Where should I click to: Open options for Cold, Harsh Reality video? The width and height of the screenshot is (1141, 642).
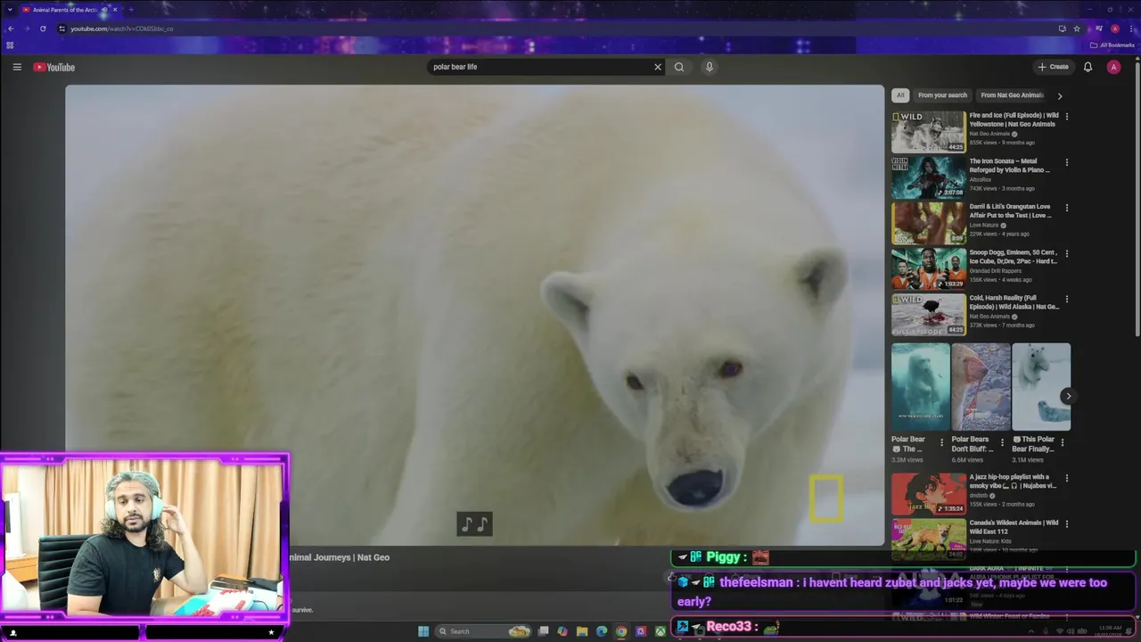(1067, 299)
